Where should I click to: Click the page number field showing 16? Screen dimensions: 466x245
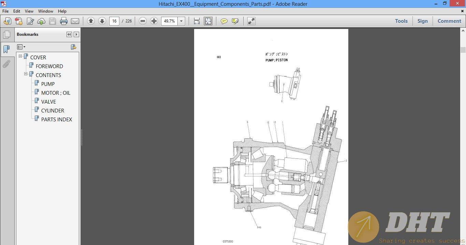click(x=114, y=21)
